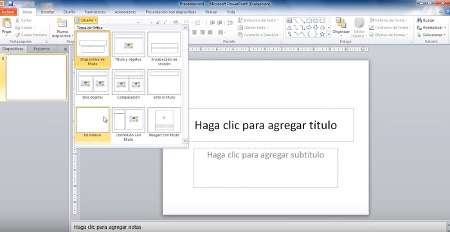Click the save icon in quick access toolbar
450x232 pixels.
11,4
